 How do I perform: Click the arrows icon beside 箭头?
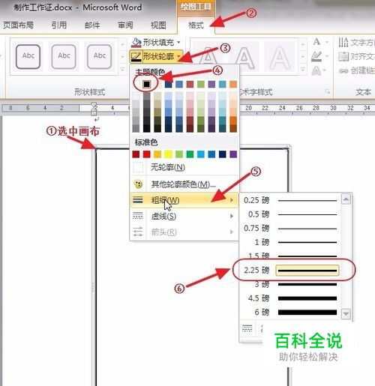(x=138, y=232)
